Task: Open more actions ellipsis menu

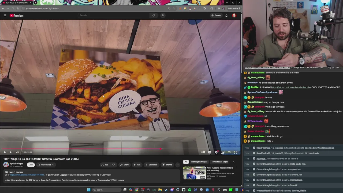Action: 177,165
